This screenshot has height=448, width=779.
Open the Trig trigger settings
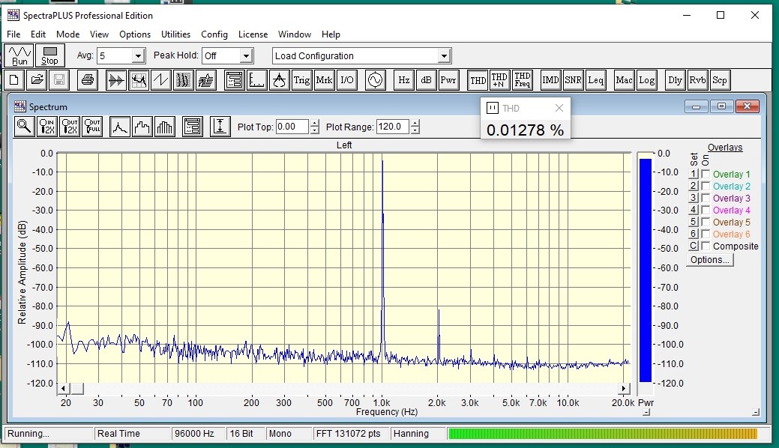pos(301,80)
